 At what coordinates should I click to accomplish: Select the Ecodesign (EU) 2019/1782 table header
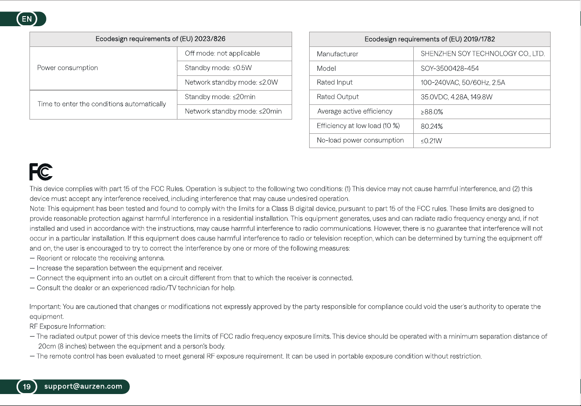pos(430,39)
